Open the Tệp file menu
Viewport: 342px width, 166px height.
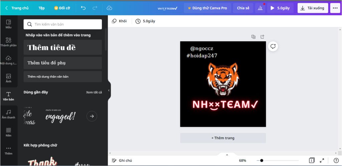click(41, 8)
